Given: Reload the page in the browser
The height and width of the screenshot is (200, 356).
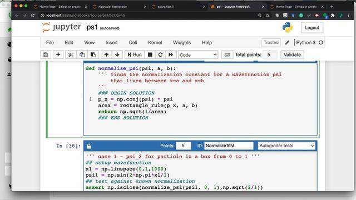Looking at the screenshot, I should point(33,15).
